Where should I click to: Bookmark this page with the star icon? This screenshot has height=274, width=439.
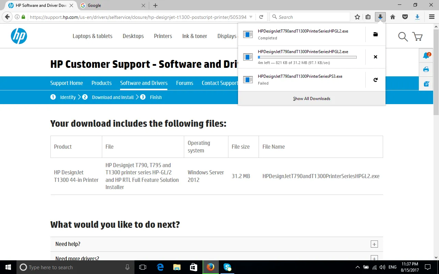click(x=357, y=17)
